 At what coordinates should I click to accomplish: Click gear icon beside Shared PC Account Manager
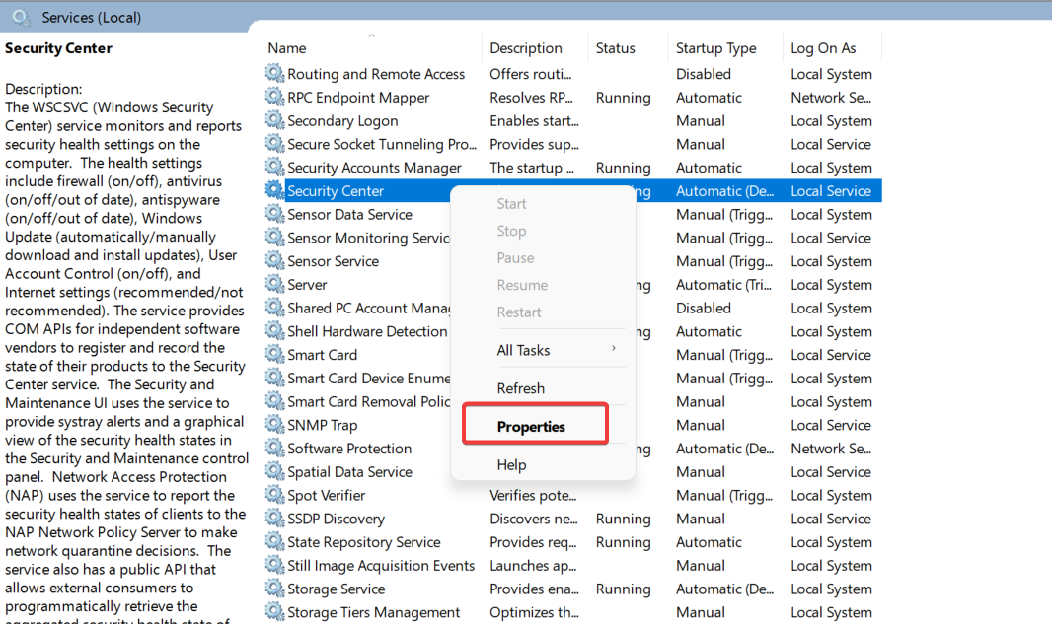(274, 307)
